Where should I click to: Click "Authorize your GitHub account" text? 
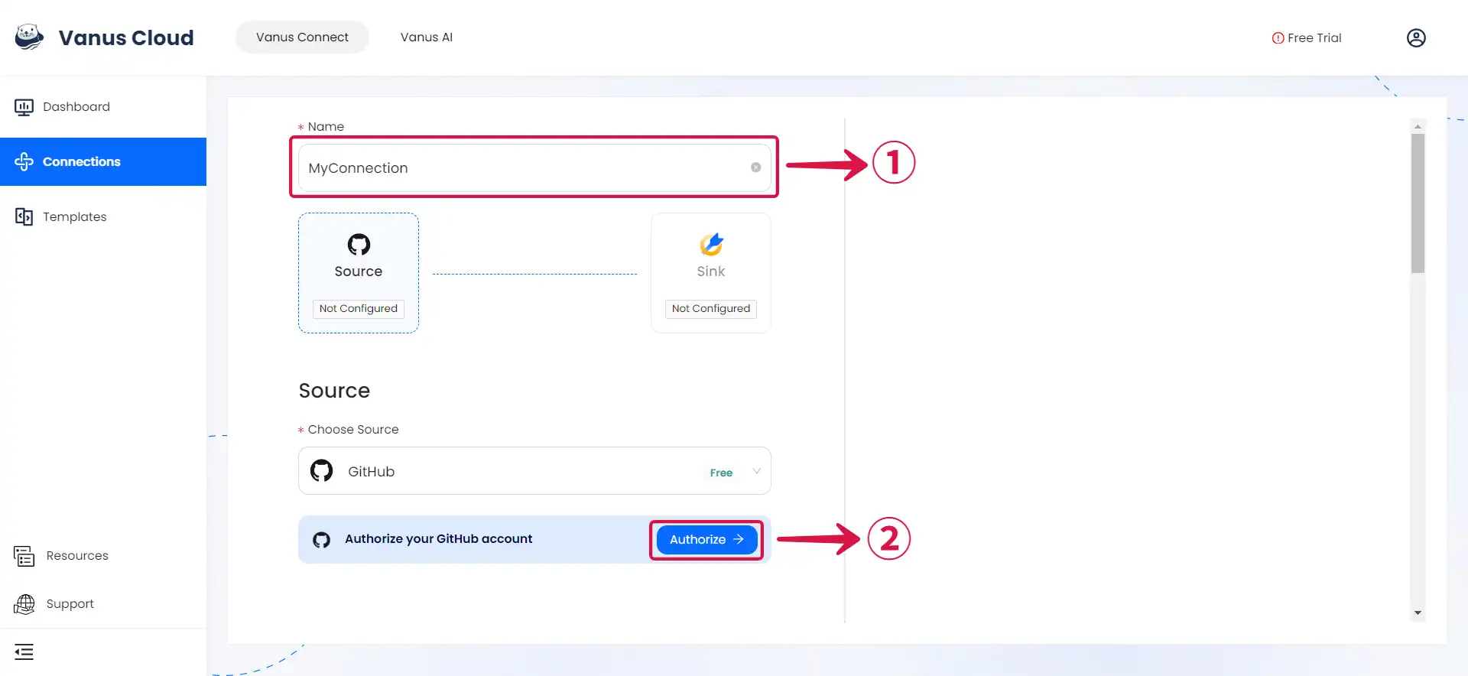(438, 539)
